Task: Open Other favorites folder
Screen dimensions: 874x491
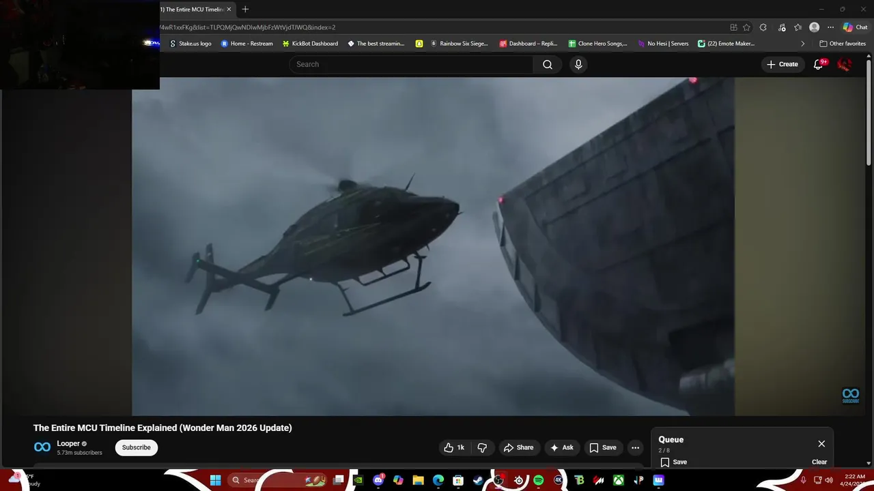Action: pyautogui.click(x=843, y=44)
